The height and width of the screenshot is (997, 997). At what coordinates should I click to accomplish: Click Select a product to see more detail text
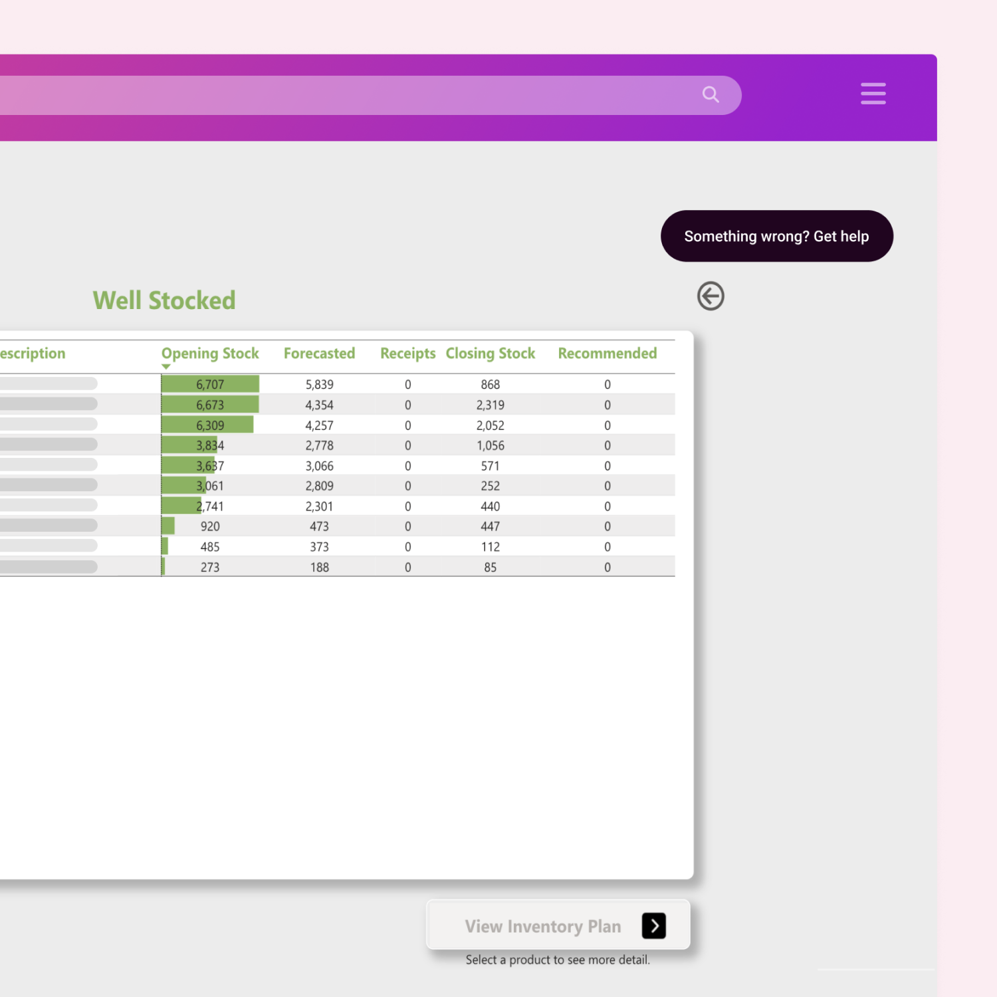pyautogui.click(x=558, y=960)
